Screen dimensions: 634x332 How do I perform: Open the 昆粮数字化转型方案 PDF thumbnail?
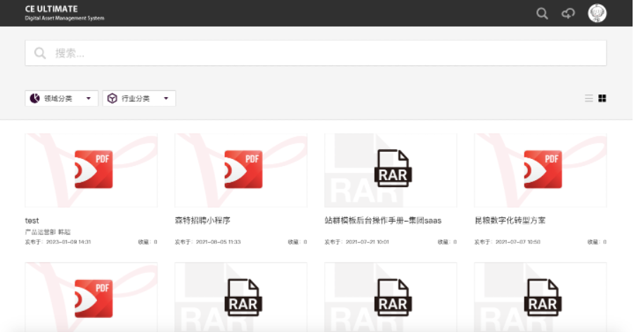[x=541, y=170]
